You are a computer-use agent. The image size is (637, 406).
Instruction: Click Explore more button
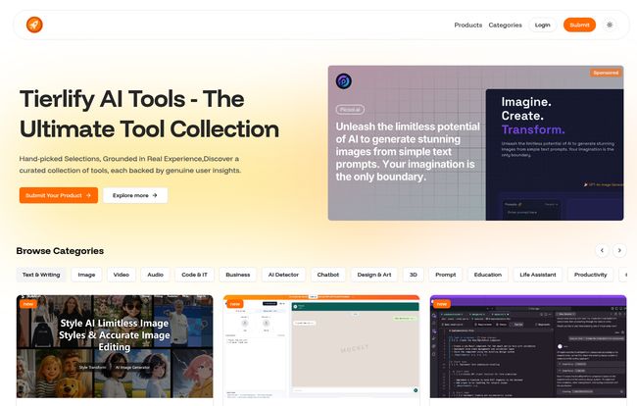[x=135, y=195]
